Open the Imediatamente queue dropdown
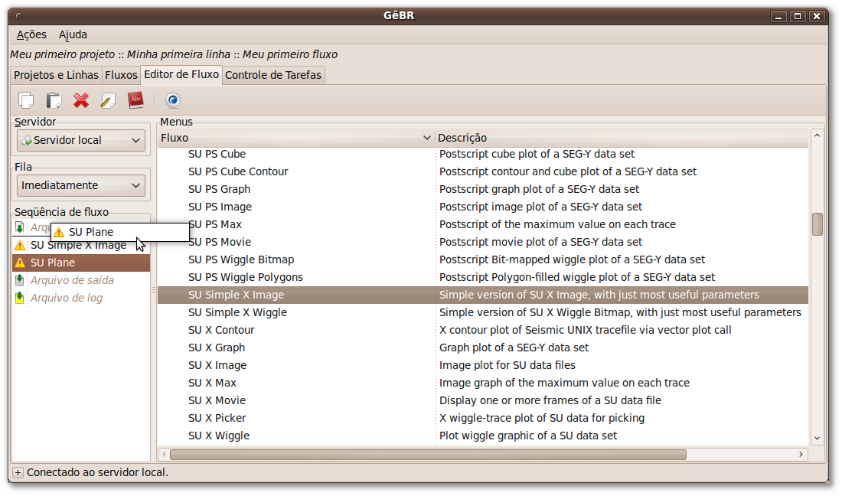This screenshot has height=496, width=842. [x=81, y=185]
